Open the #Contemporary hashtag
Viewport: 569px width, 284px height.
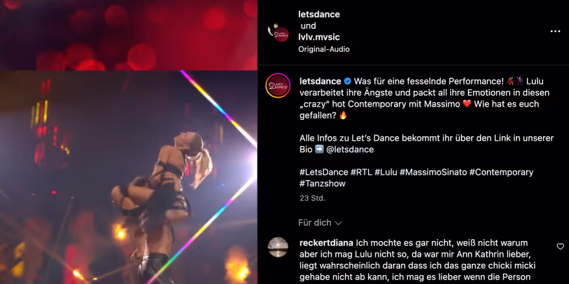click(x=501, y=172)
